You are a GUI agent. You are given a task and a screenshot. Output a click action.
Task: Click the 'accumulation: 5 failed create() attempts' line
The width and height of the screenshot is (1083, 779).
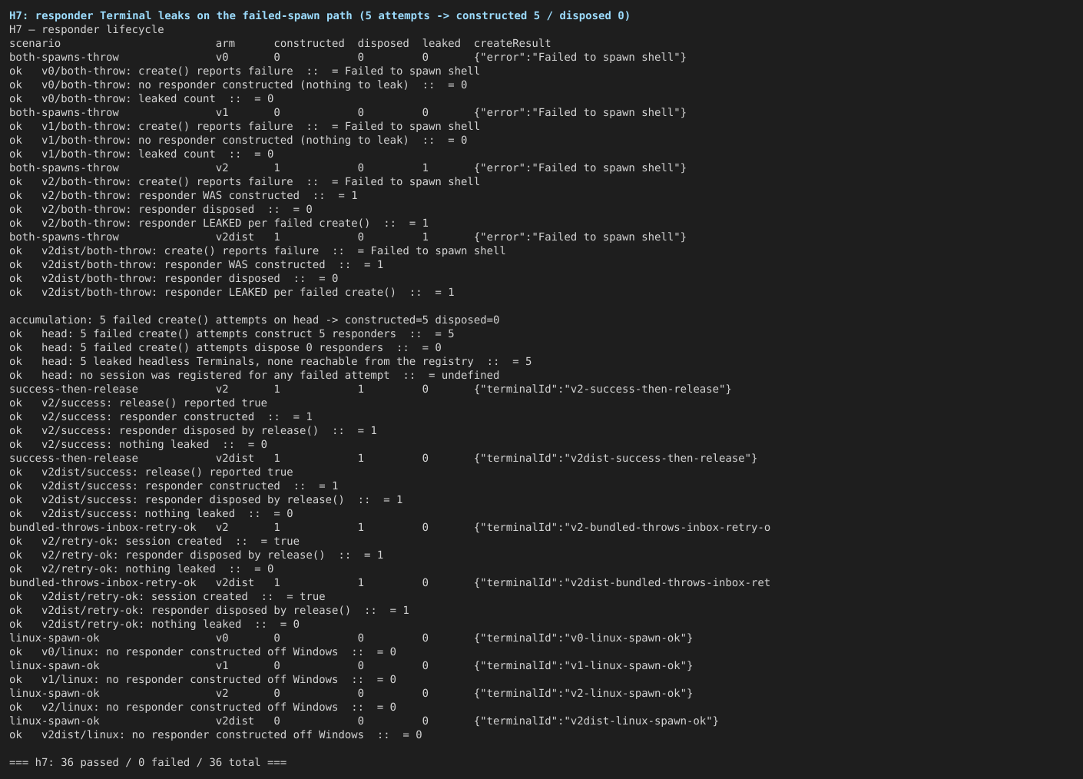coord(254,320)
